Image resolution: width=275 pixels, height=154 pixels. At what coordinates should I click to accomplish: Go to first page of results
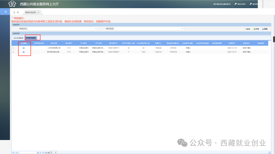[x=13, y=152]
